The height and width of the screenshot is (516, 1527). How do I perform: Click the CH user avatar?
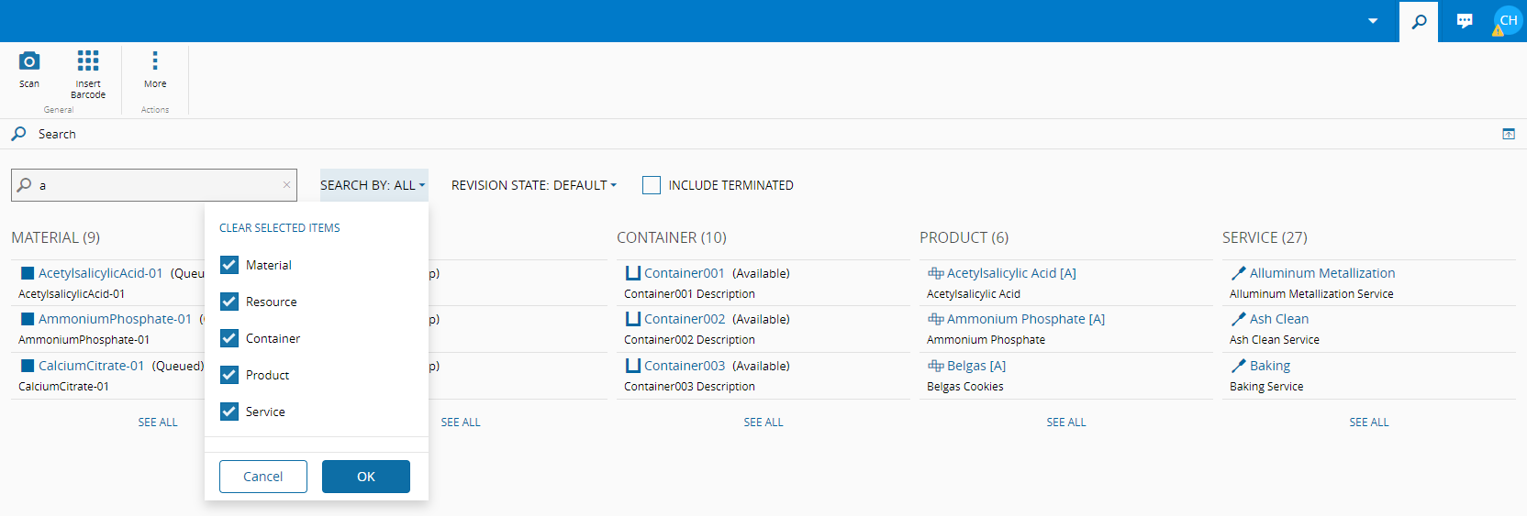(1508, 21)
